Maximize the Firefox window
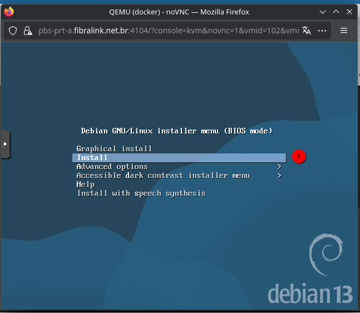Image resolution: width=360 pixels, height=313 pixels. pyautogui.click(x=336, y=12)
